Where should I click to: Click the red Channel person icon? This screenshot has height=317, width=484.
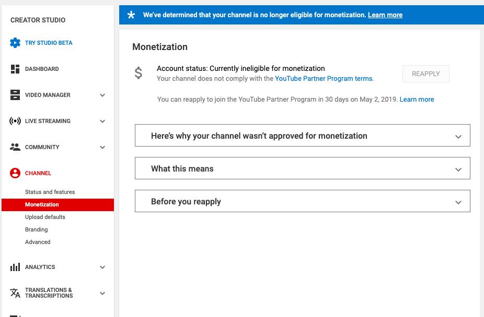(15, 173)
